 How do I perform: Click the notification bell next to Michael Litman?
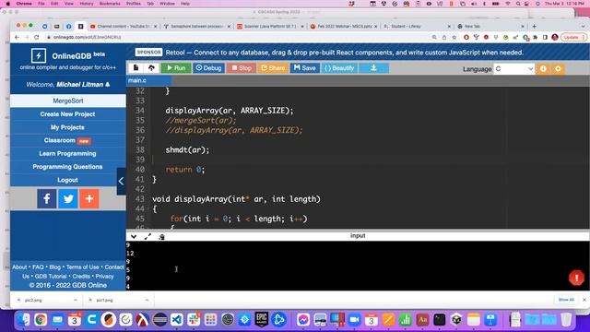point(108,84)
